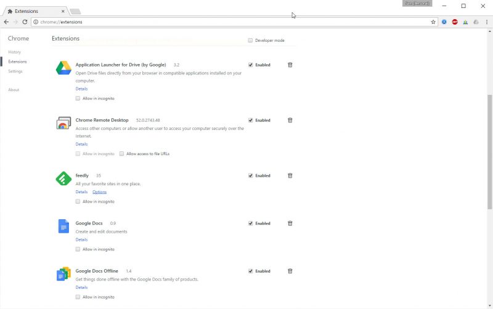Remove Google Docs via its trash icon
This screenshot has height=309, width=493.
pyautogui.click(x=290, y=223)
